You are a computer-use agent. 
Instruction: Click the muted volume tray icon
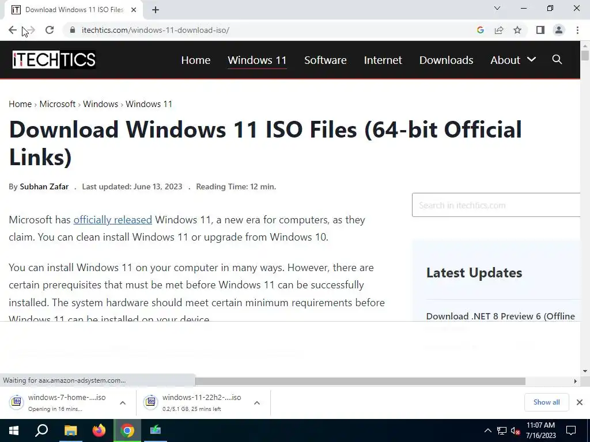[515, 430]
